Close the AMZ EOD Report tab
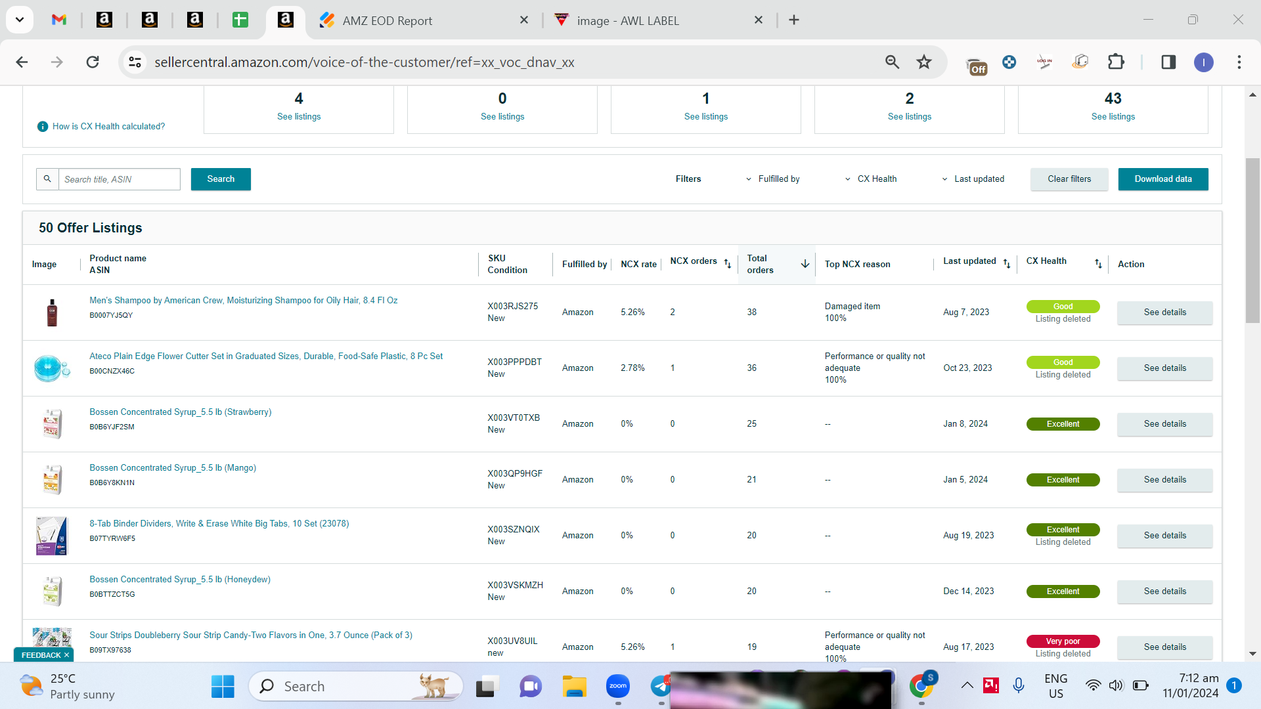This screenshot has height=709, width=1261. 524,20
